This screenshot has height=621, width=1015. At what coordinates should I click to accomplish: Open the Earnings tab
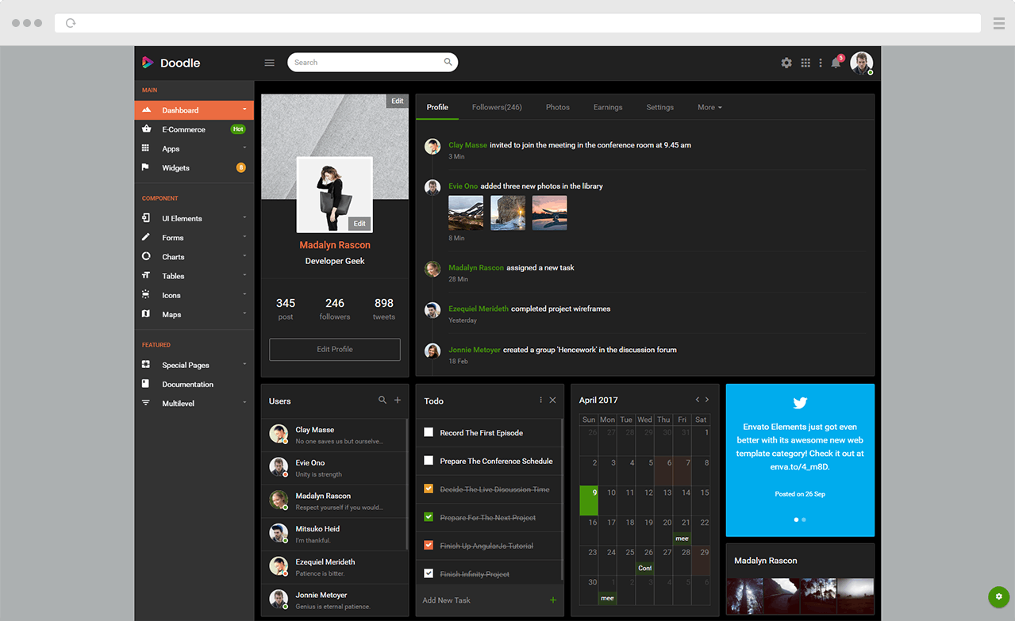(608, 107)
